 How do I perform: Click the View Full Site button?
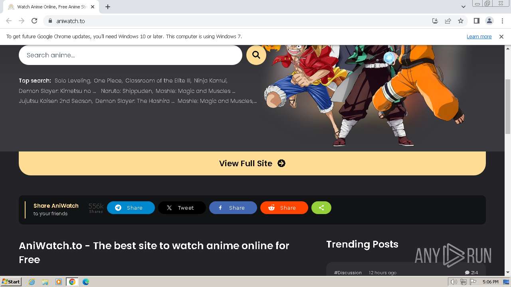[252, 163]
